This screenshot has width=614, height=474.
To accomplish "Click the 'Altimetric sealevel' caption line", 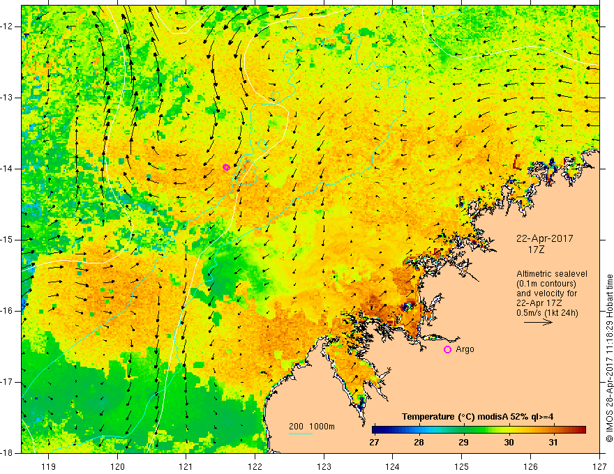I will click(x=552, y=274).
